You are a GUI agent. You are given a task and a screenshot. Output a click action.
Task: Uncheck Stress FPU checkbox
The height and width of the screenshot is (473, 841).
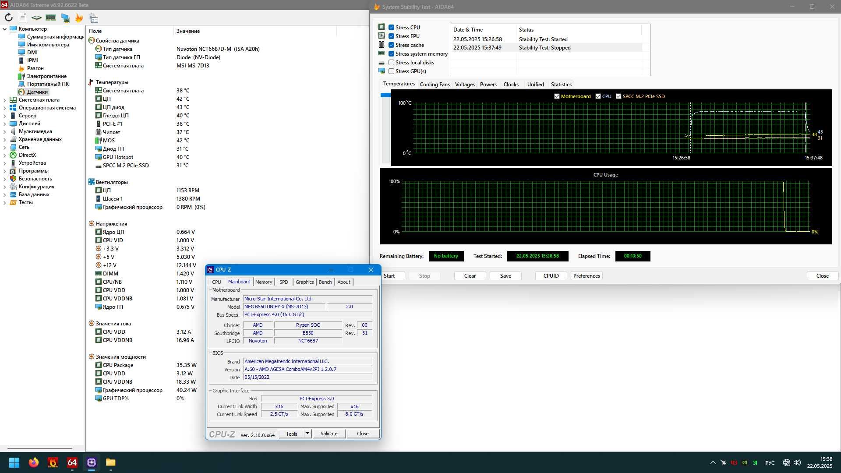[391, 36]
